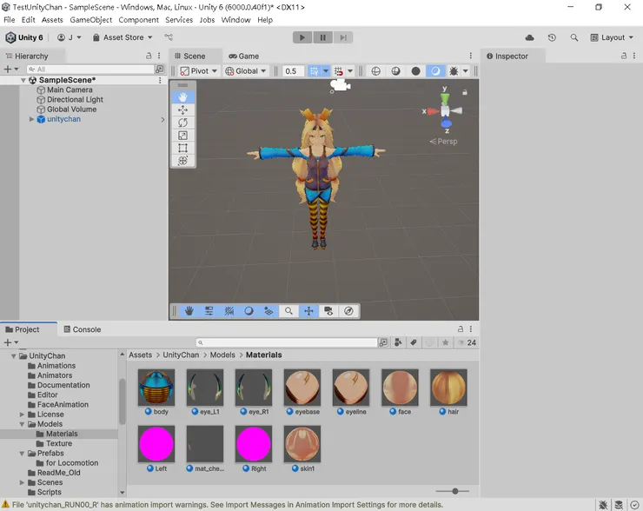Open Unity cloud services icon
This screenshot has width=643, height=511.
tap(530, 37)
